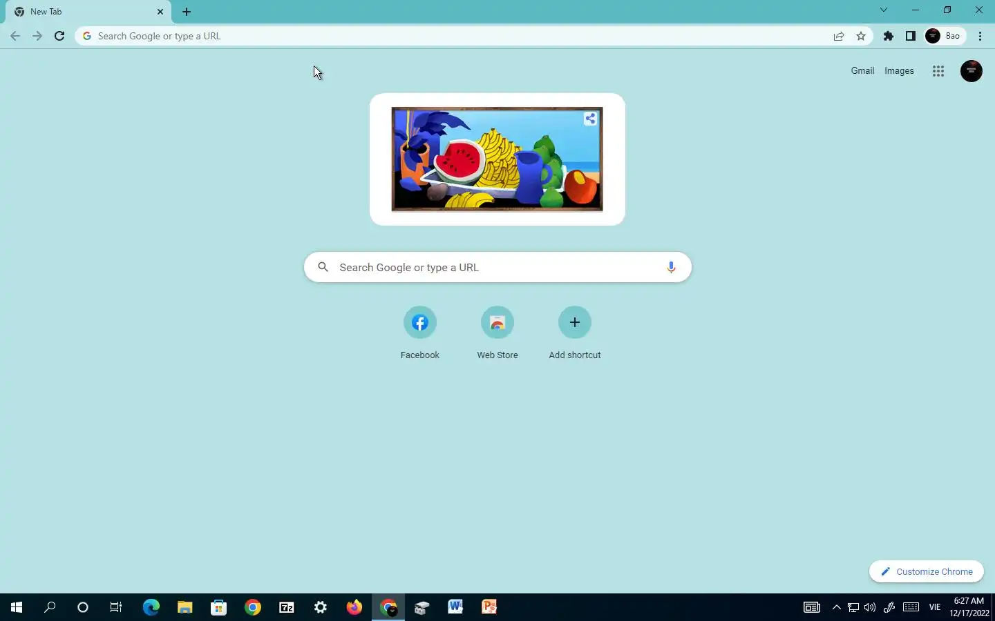This screenshot has height=621, width=995.
Task: Open the fruit still-life Google Doodle
Action: coord(497,159)
